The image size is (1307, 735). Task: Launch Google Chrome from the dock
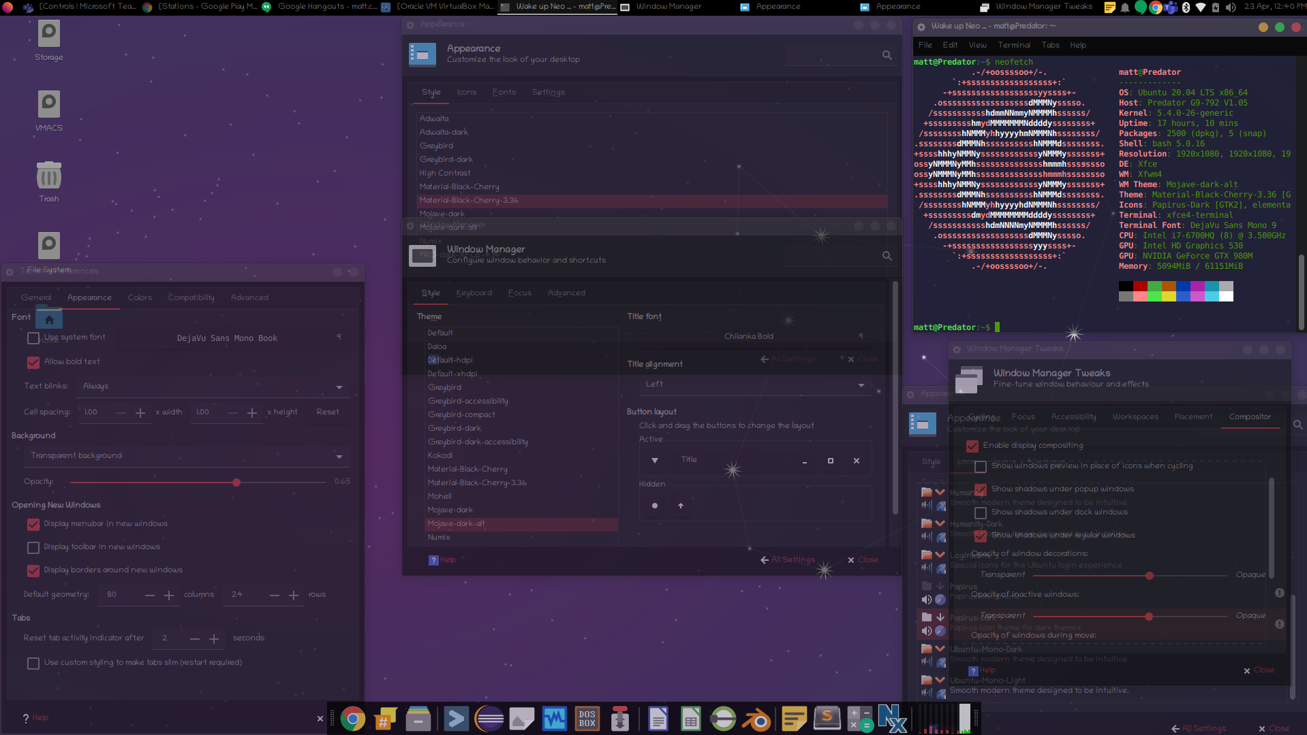(x=352, y=719)
